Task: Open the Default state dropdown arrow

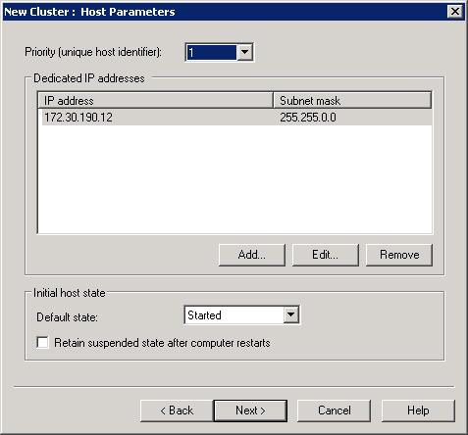Action: (290, 315)
